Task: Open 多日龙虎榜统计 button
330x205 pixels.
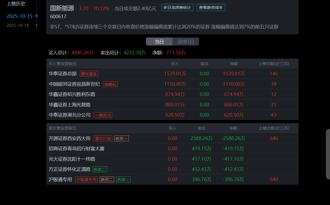Action: (177, 7)
